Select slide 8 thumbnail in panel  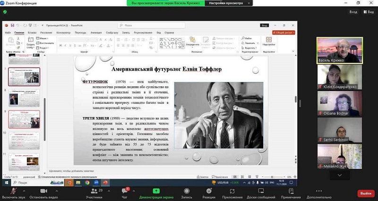click(24, 98)
